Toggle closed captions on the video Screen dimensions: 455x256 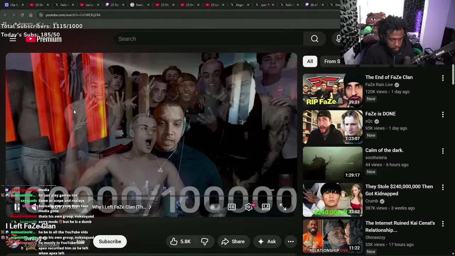pyautogui.click(x=232, y=207)
